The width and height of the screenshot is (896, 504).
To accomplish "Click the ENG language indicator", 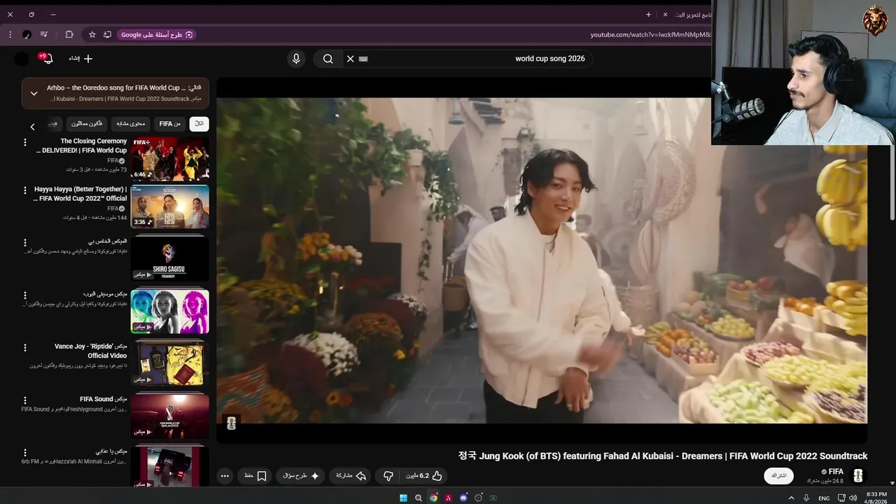I will pyautogui.click(x=824, y=498).
